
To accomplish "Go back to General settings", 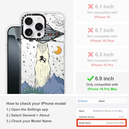I will (x=83, y=101).
